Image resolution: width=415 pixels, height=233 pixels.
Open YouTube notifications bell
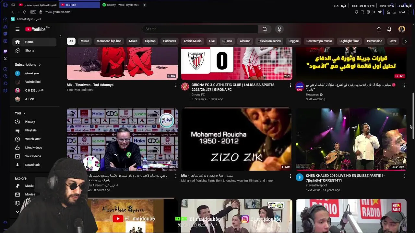click(x=389, y=29)
